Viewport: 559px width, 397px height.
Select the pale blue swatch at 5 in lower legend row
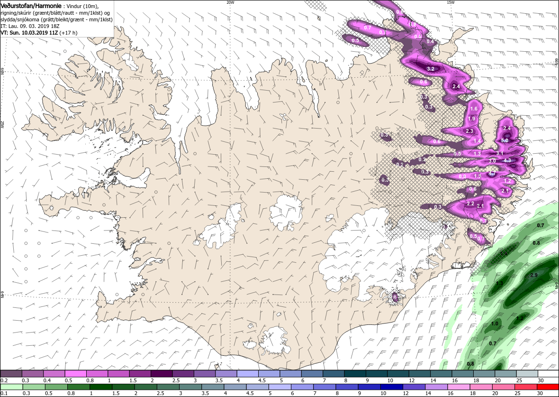coord(279,387)
